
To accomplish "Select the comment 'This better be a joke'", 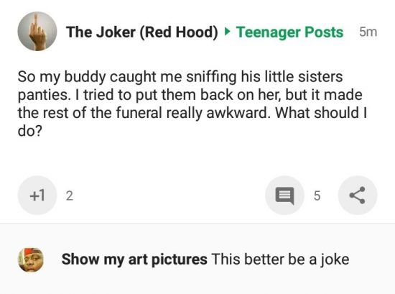I will pyautogui.click(x=280, y=259).
